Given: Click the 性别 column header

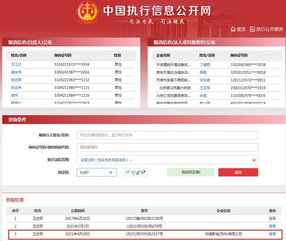Looking at the screenshot, I should pos(117,55).
